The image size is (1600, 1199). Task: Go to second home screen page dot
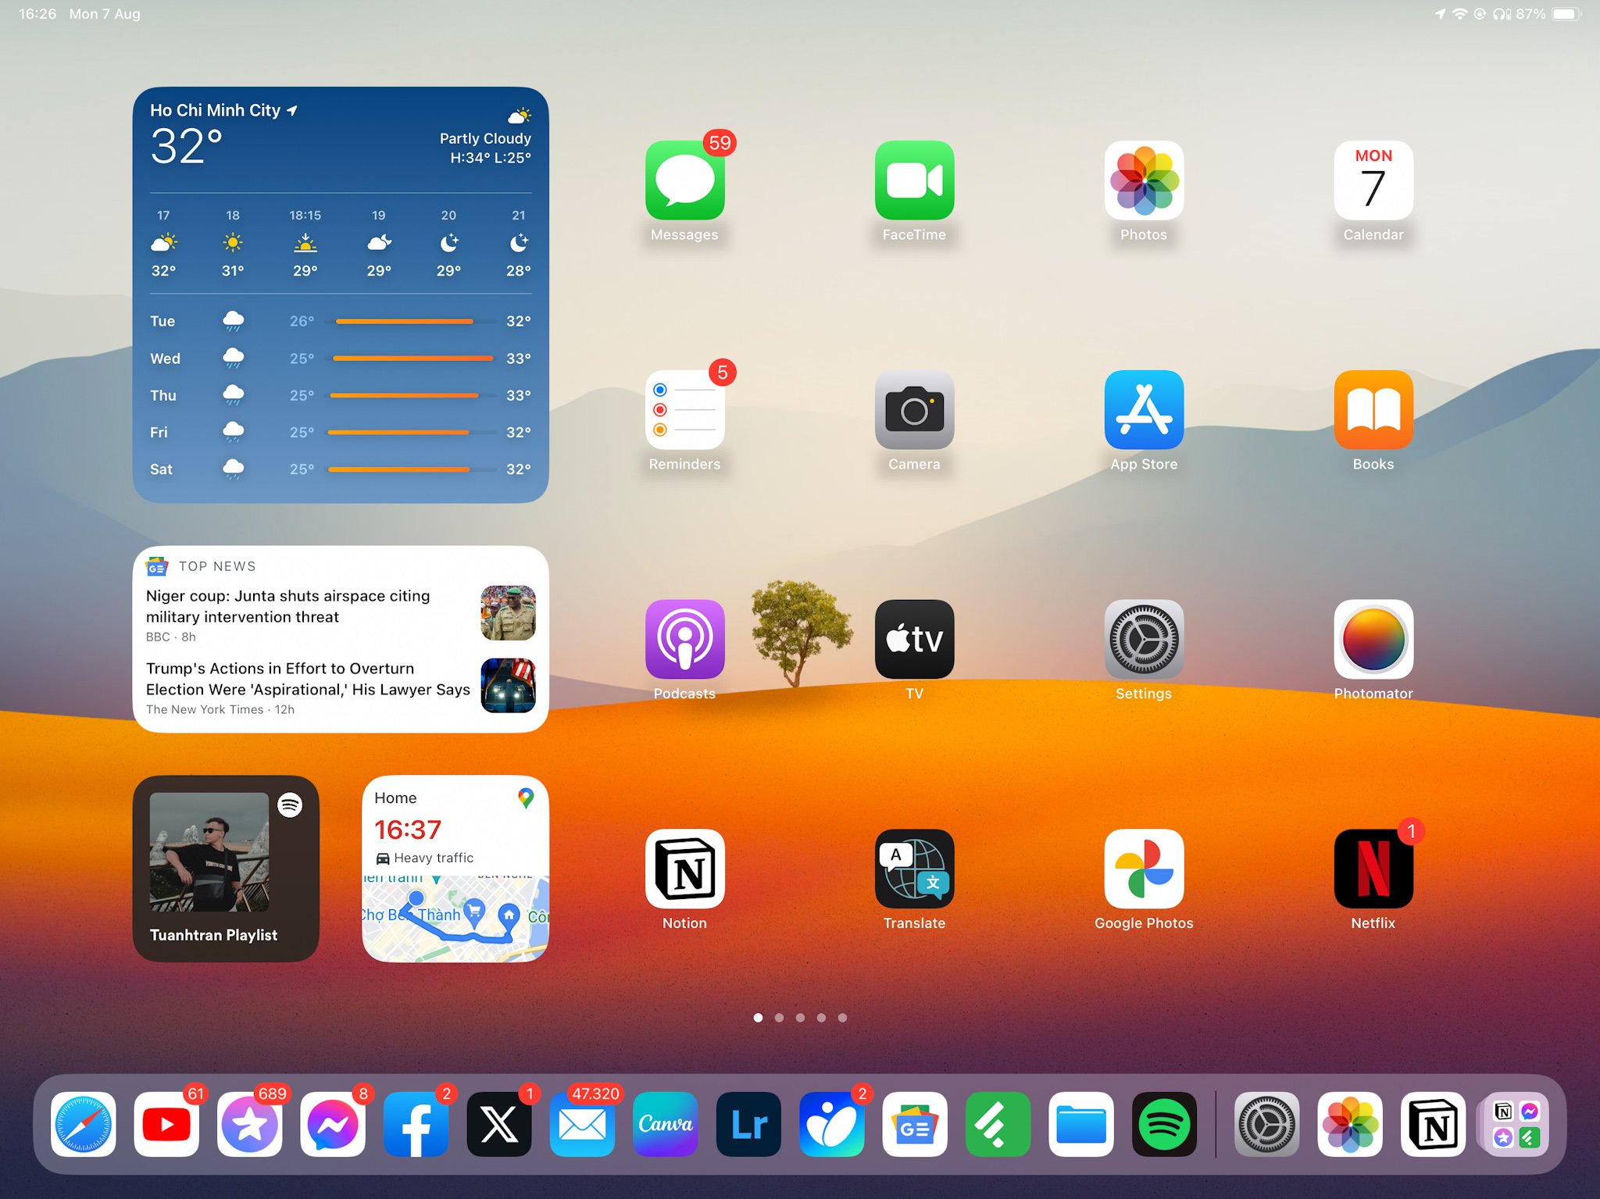[x=779, y=1018]
